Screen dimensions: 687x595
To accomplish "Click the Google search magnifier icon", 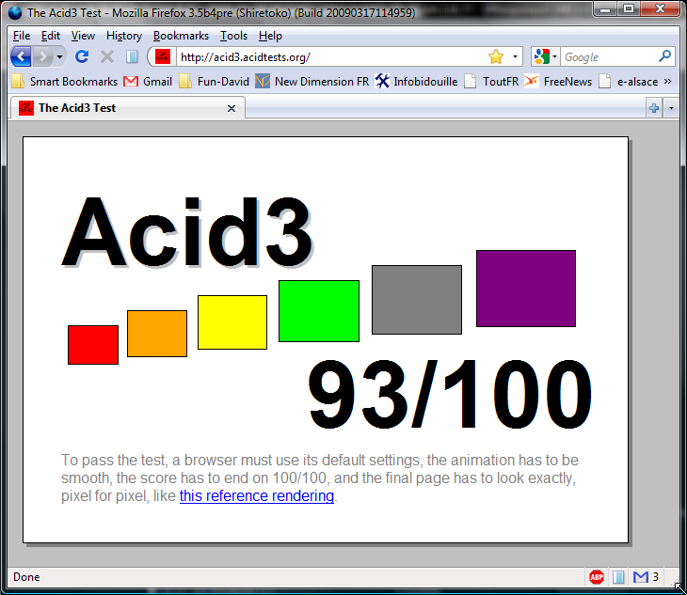I will tap(665, 57).
